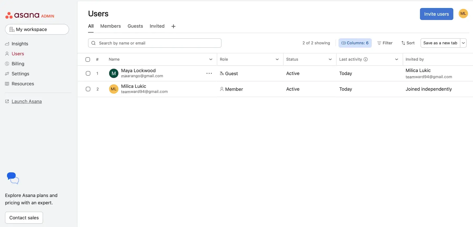Click the Users person icon in the sidebar
The width and height of the screenshot is (473, 227).
(7, 54)
